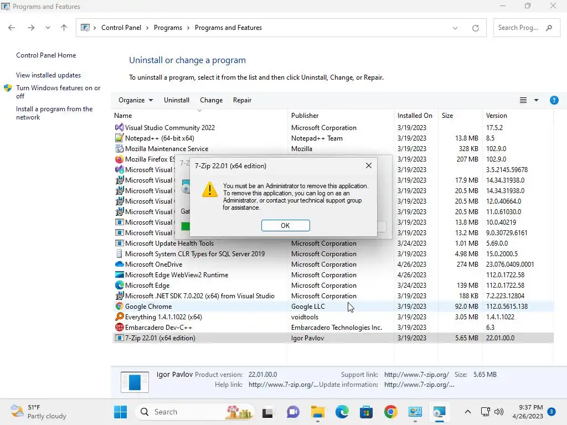Click the Edge WebView2 Runtime icon
This screenshot has height=425, width=567.
(119, 274)
